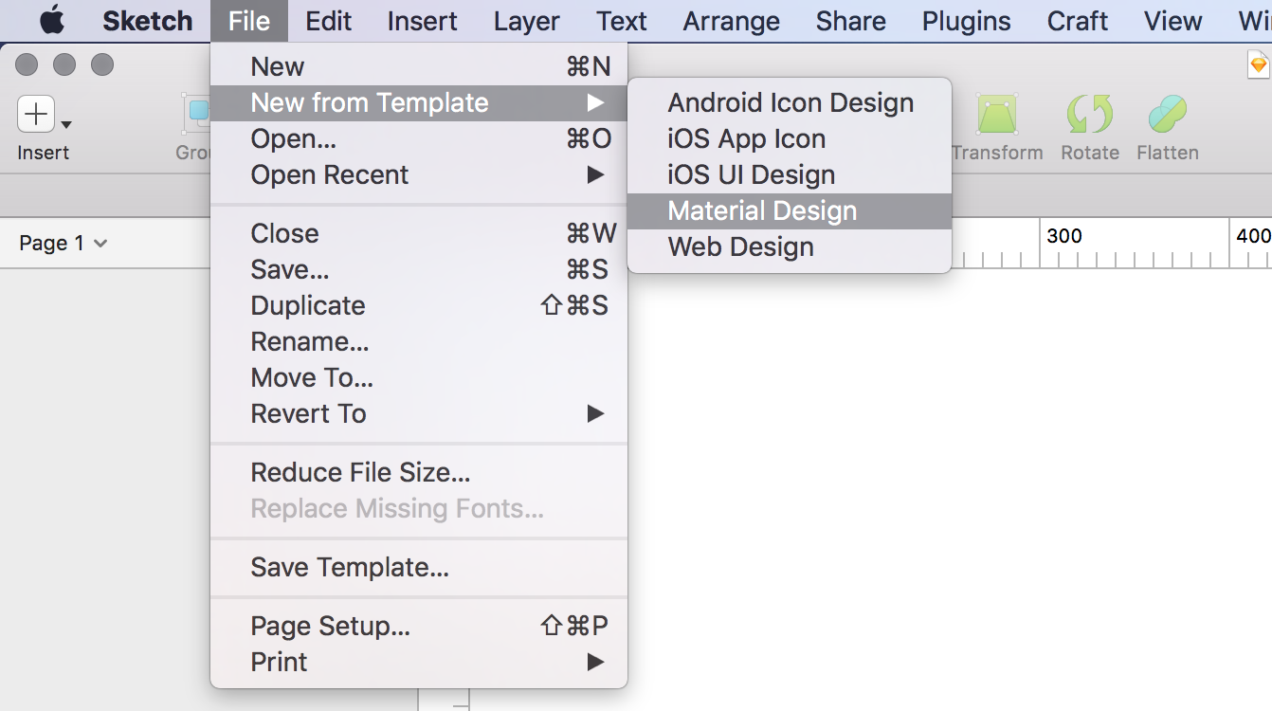Open the Page 1 dropdown
Screen dimensions: 1272x711
(63, 243)
